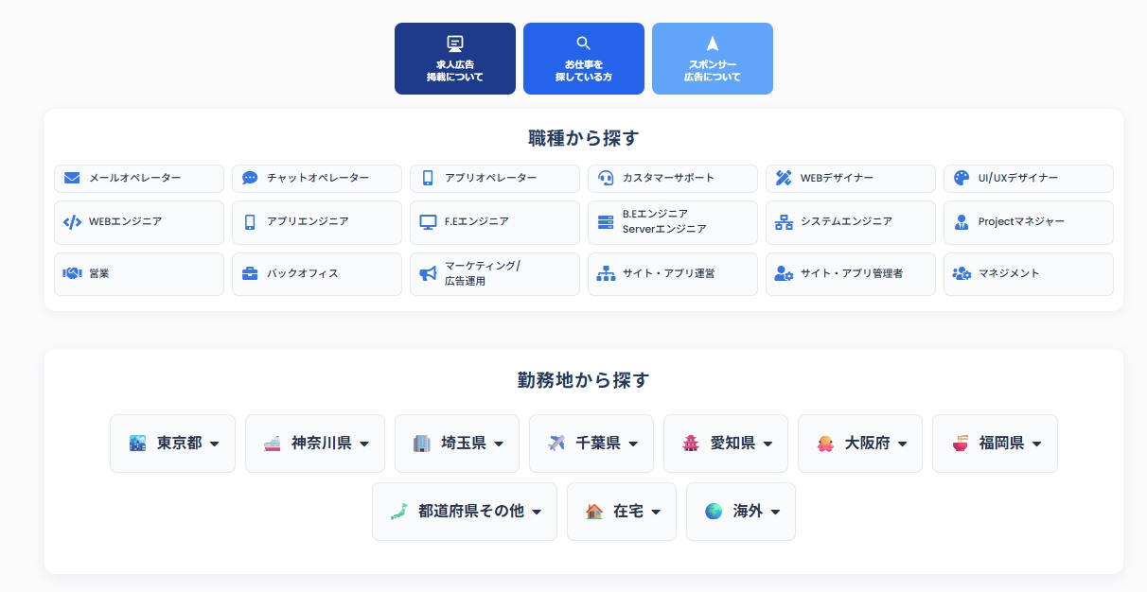The image size is (1147, 592).
Task: Open the 大阪府 dropdown
Action: 859,443
